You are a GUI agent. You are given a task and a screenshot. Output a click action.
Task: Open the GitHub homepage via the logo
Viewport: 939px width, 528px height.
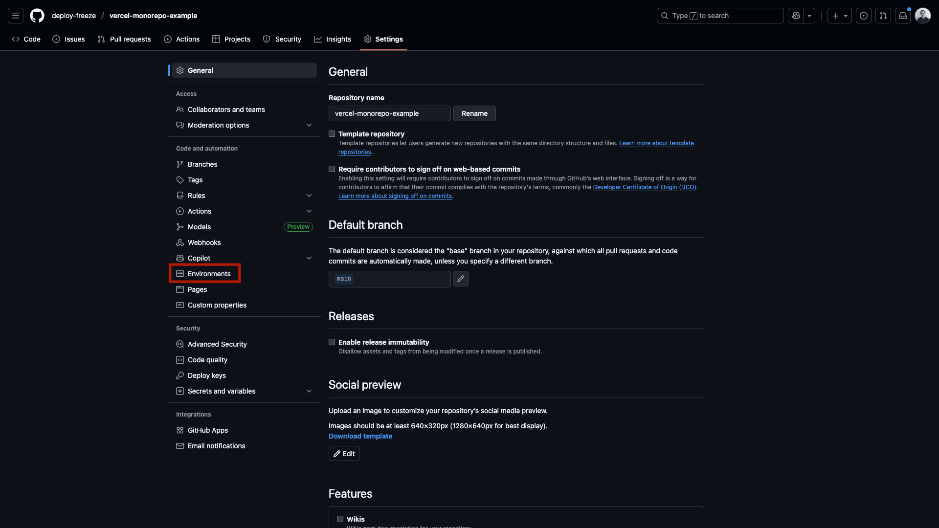pyautogui.click(x=37, y=15)
